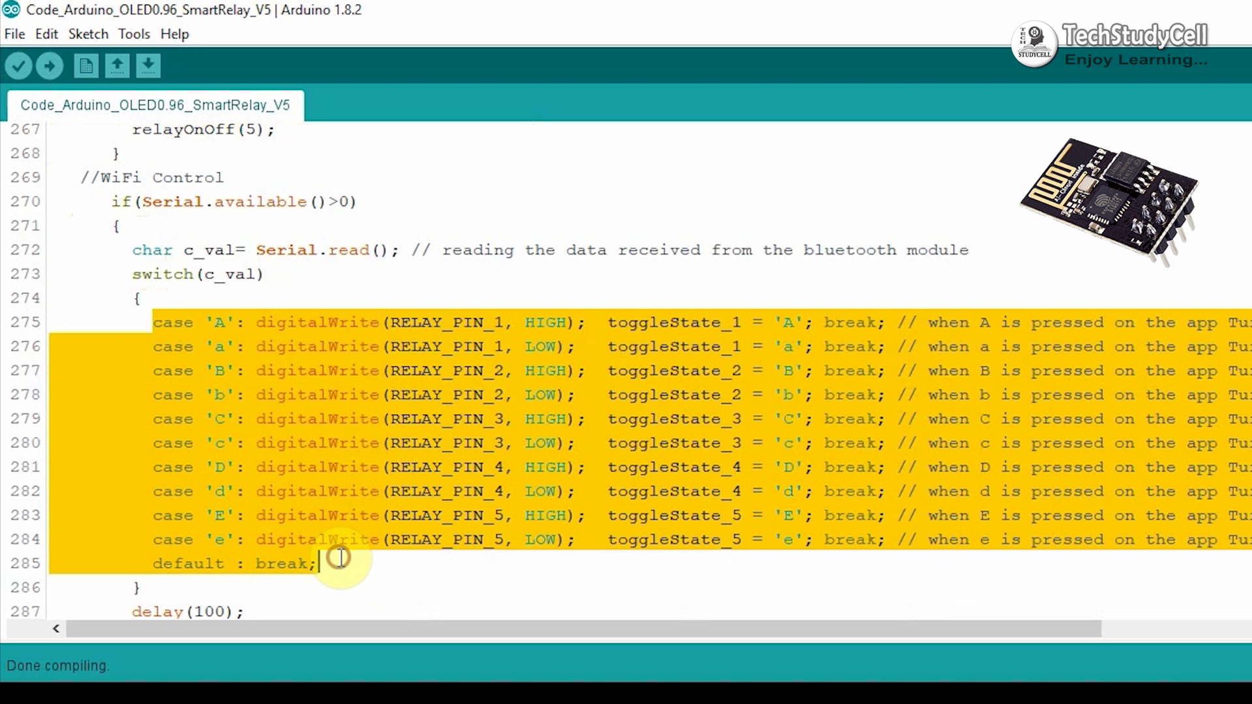Click the New sketch icon
Image resolution: width=1252 pixels, height=704 pixels.
pos(85,65)
